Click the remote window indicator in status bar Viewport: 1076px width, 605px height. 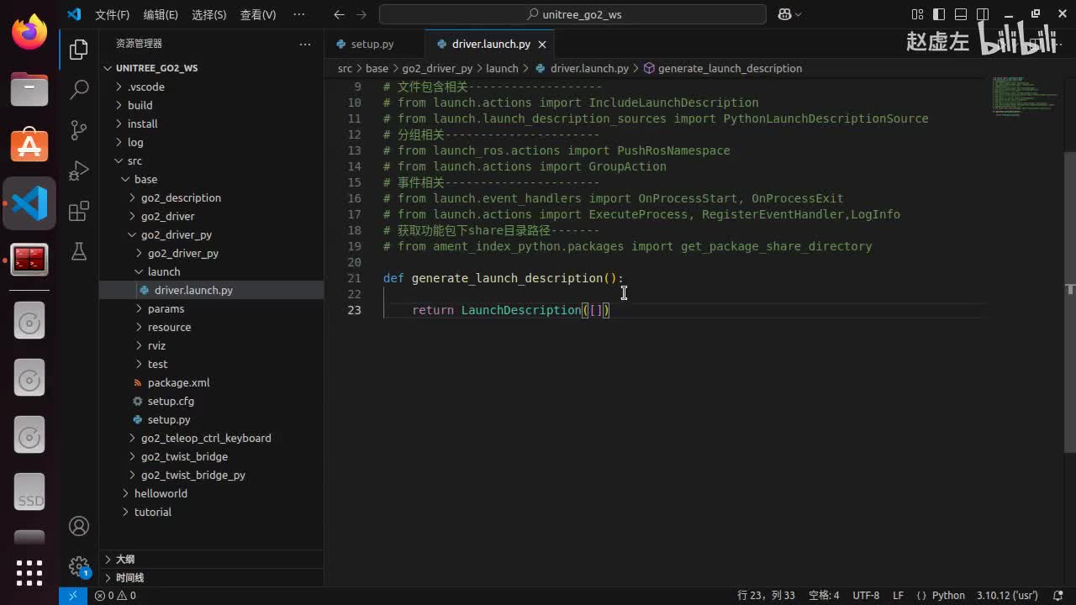[72, 595]
